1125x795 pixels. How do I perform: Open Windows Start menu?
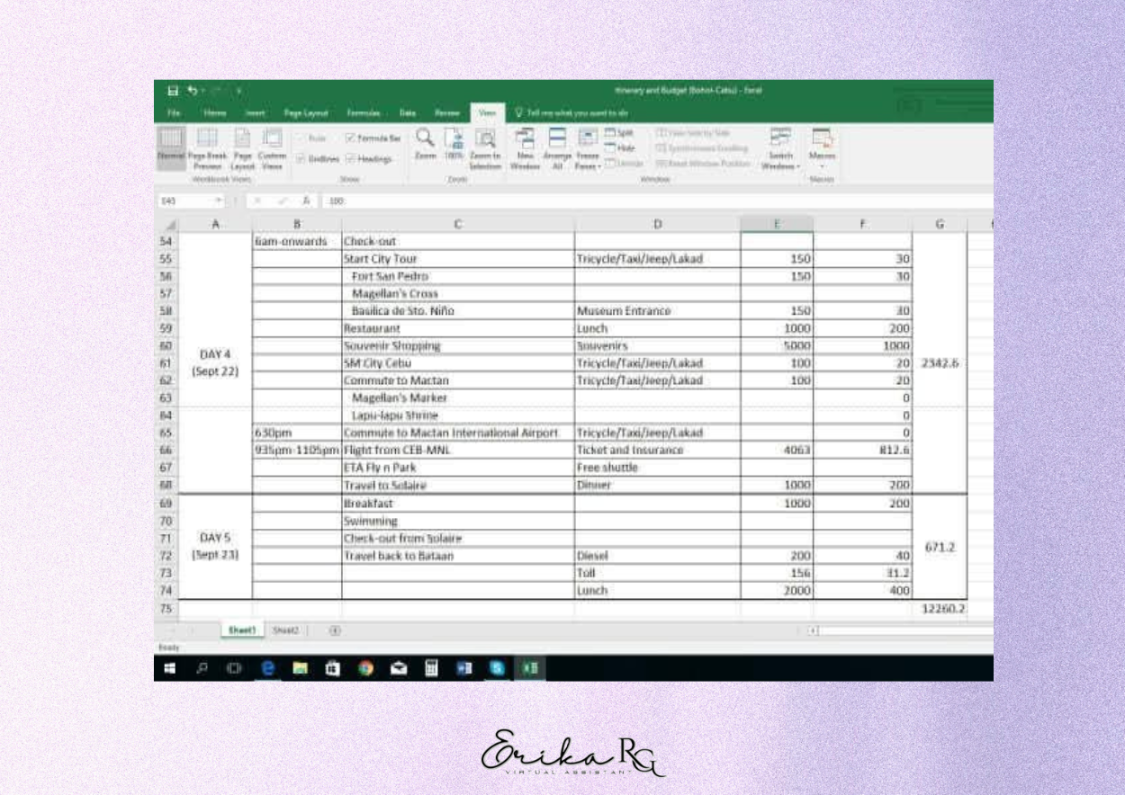tap(168, 668)
